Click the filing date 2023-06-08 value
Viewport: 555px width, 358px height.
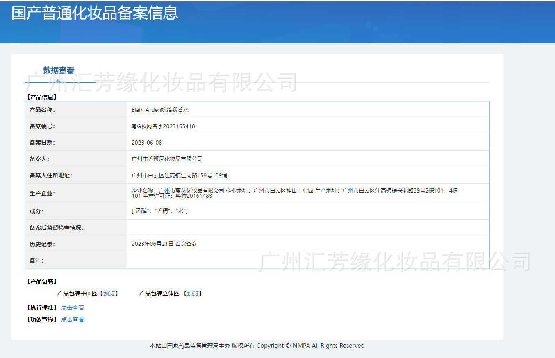pyautogui.click(x=147, y=143)
